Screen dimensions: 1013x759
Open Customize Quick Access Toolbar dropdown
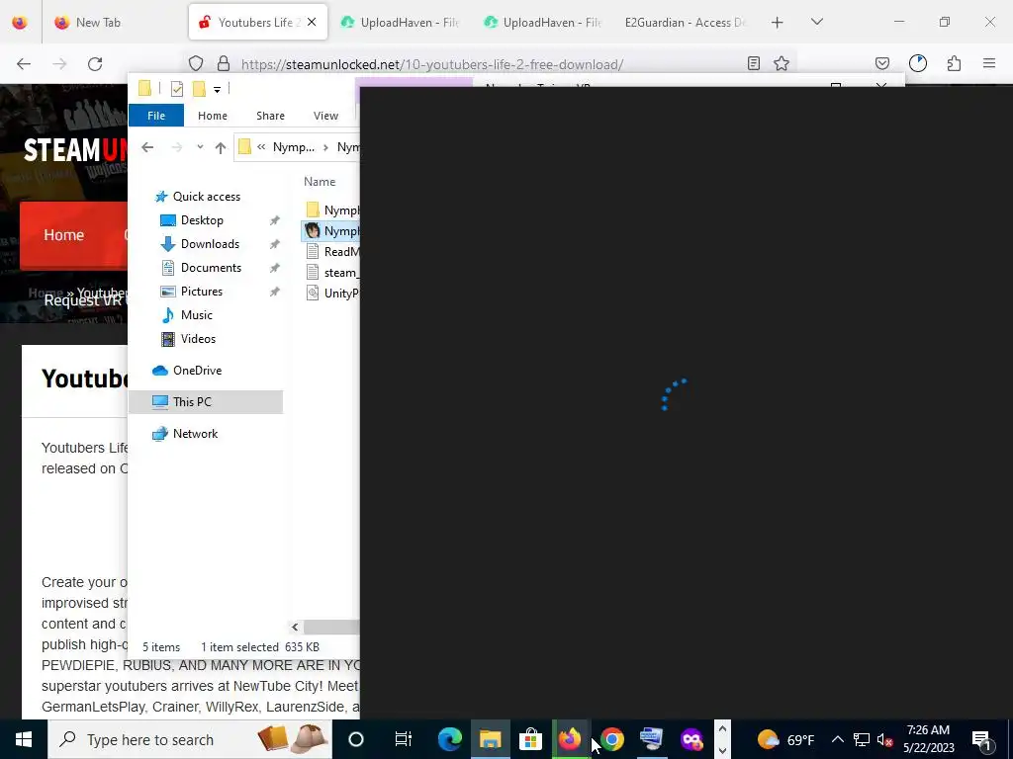tap(217, 90)
